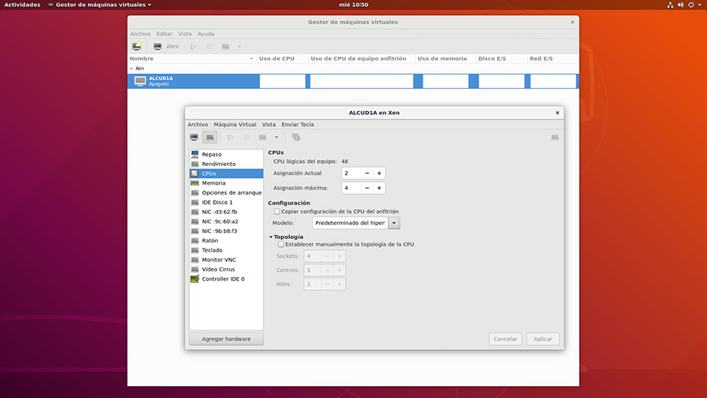Click the Modelo combo box text field
This screenshot has width=707, height=398.
pos(350,223)
